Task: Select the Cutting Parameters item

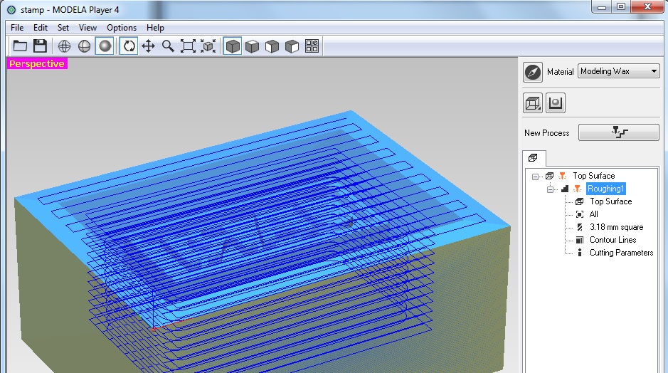Action: coord(621,253)
